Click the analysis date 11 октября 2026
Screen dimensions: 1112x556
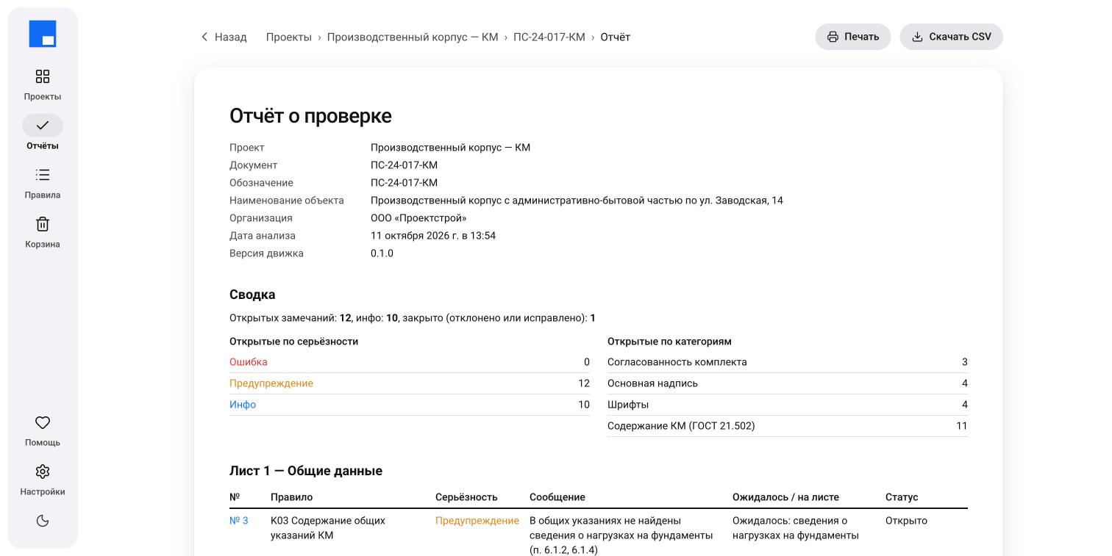433,236
